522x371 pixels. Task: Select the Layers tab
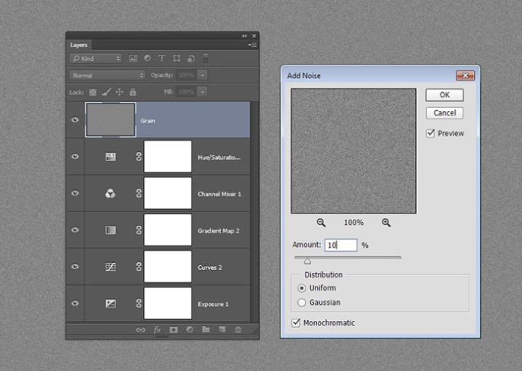[x=79, y=46]
